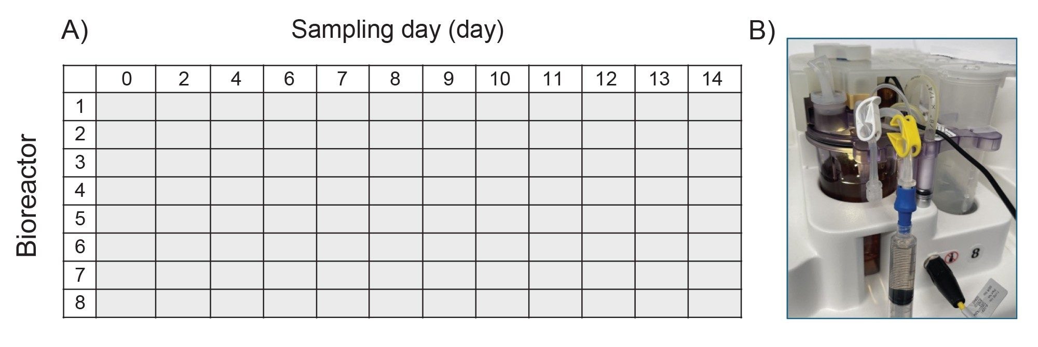Select the bioreactor 4 row header
The image size is (1038, 347).
[79, 191]
